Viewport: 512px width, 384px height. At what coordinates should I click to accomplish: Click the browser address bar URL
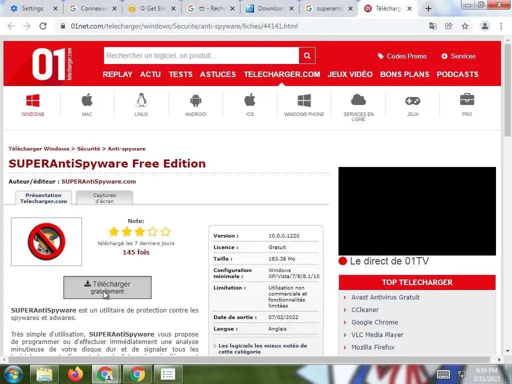184,26
